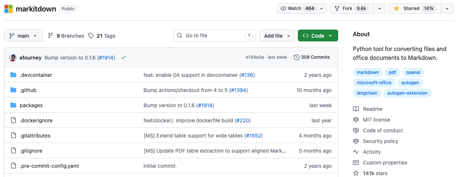
Task: Open the #1914 link in the packages row
Action: [x=205, y=105]
